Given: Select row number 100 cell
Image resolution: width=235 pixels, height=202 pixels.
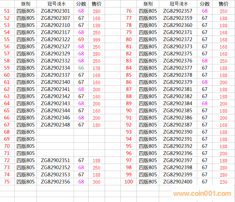Looking at the screenshot, I should coord(128,182).
